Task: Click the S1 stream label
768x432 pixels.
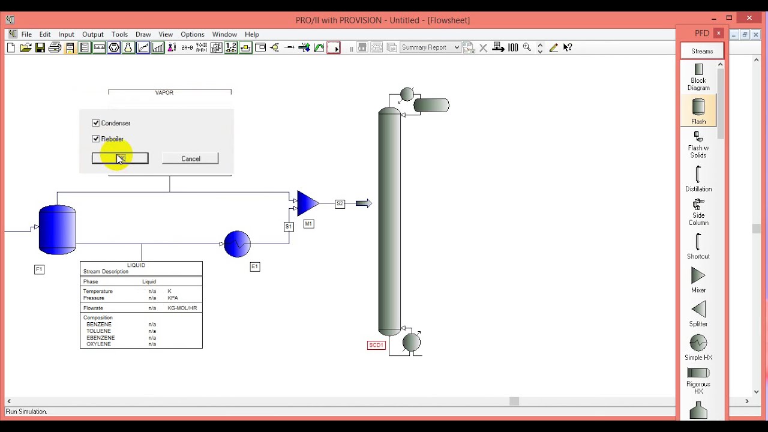Action: (x=289, y=226)
